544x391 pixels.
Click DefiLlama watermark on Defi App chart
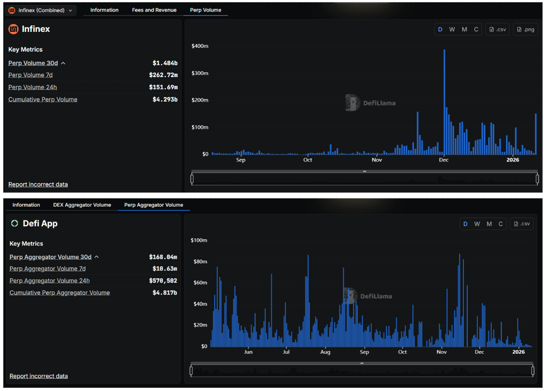coord(367,296)
